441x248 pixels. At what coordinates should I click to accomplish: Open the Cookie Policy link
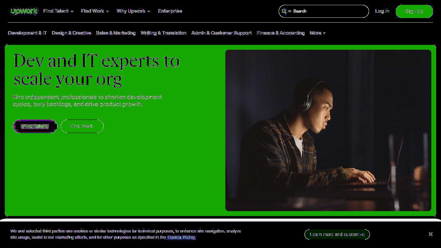pyautogui.click(x=181, y=237)
